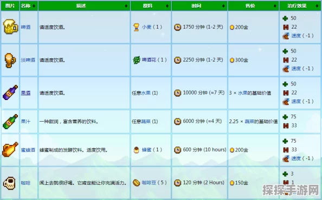Screen dimensions: 322x200
Task: Click the green energy icon in 果汁 row
Action: 285,117
